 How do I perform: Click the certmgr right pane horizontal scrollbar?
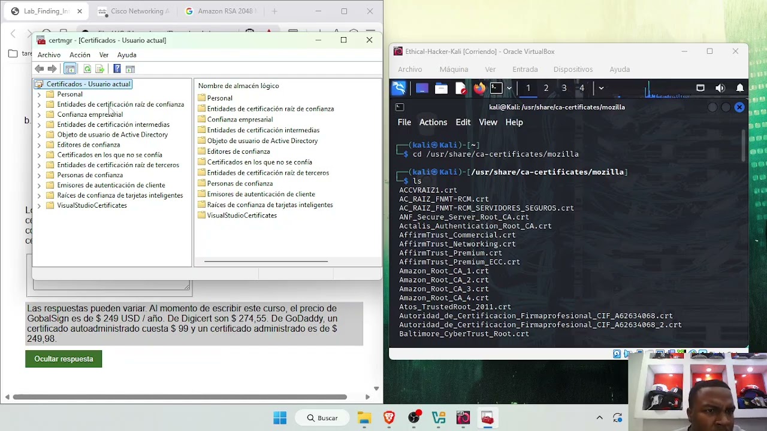265,262
